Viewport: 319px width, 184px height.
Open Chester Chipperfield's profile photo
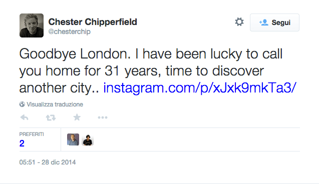(x=32, y=25)
